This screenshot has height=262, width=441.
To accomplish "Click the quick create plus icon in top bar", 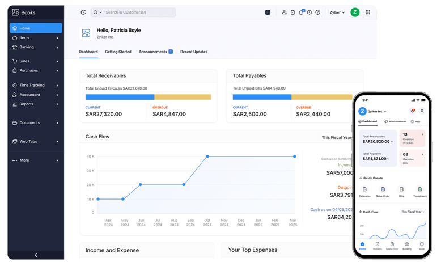I will [268, 12].
